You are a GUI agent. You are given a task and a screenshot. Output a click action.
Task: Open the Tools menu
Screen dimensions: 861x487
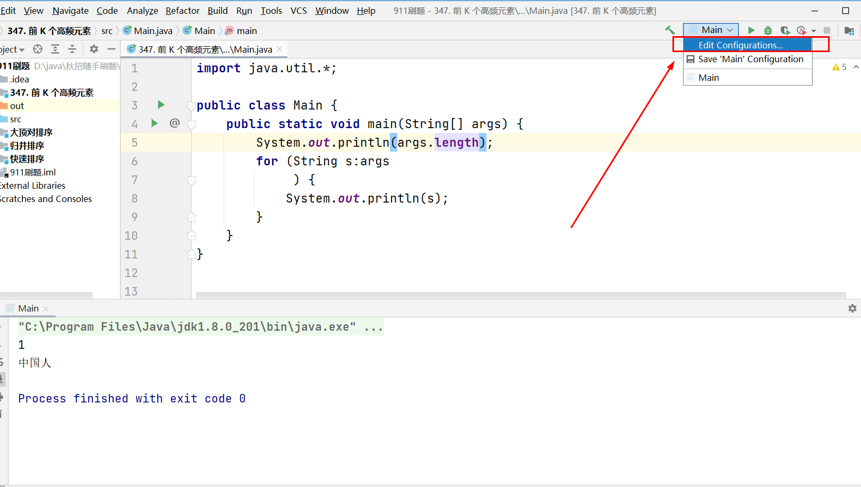coord(271,11)
